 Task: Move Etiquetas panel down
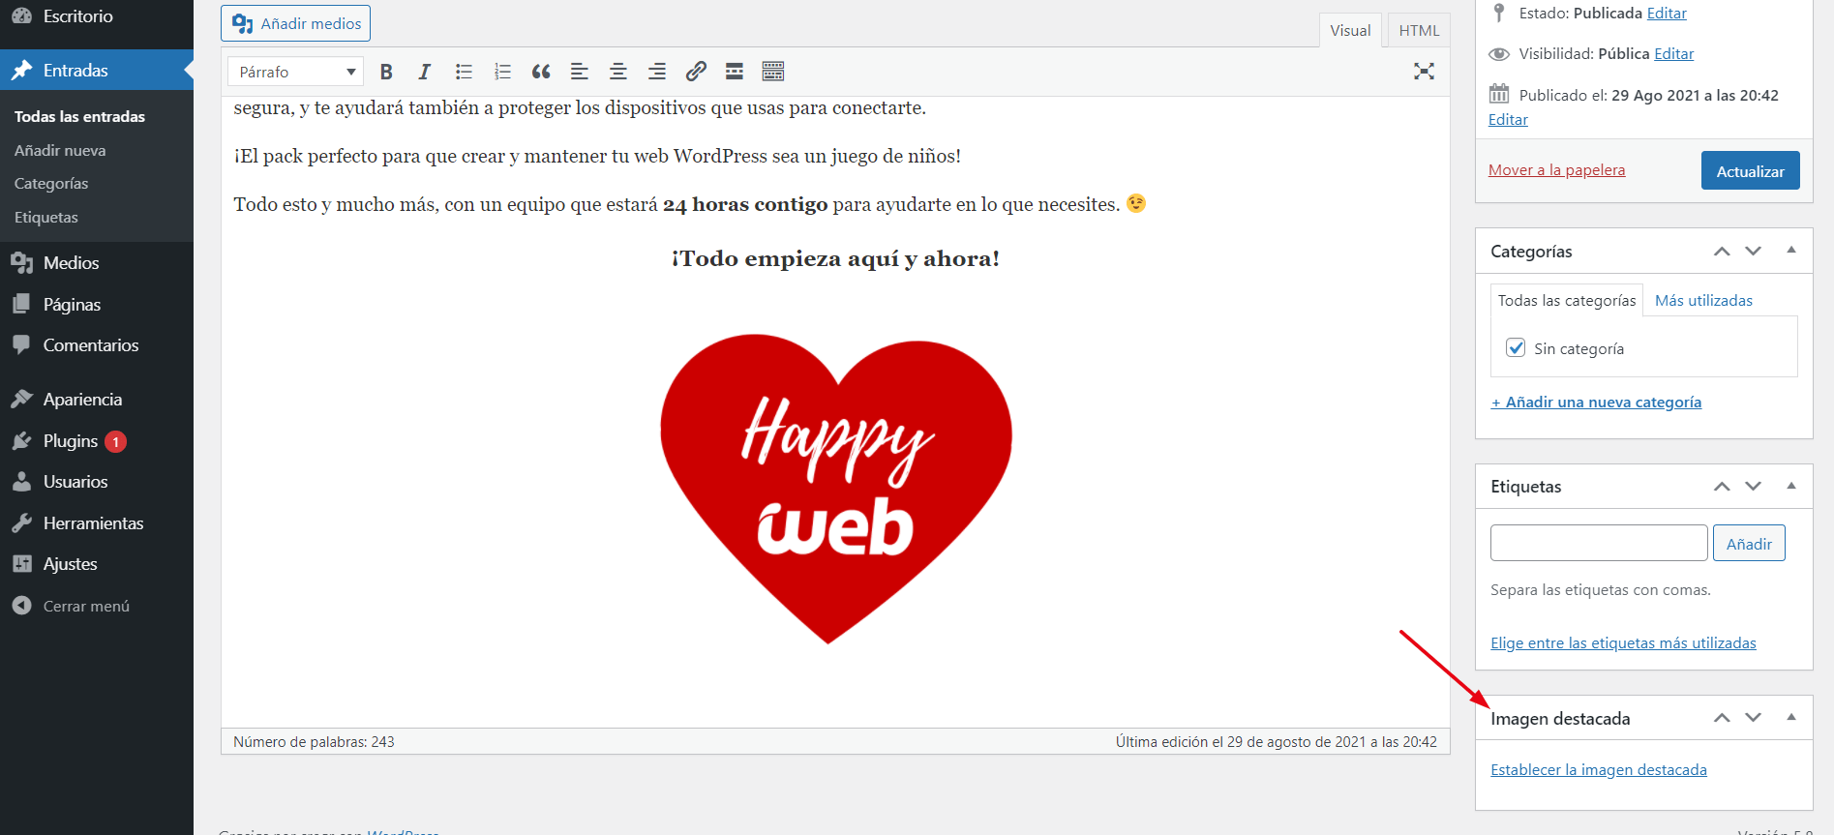pos(1753,487)
